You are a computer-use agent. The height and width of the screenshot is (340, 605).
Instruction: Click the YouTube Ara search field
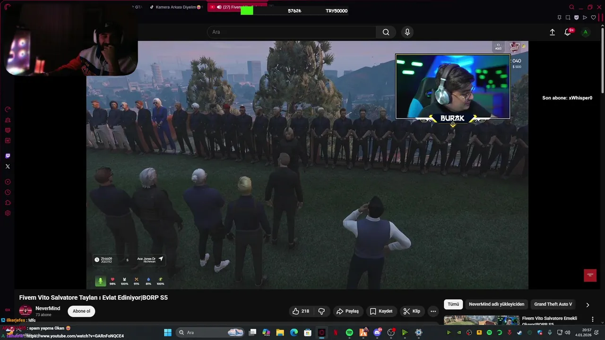coord(291,32)
